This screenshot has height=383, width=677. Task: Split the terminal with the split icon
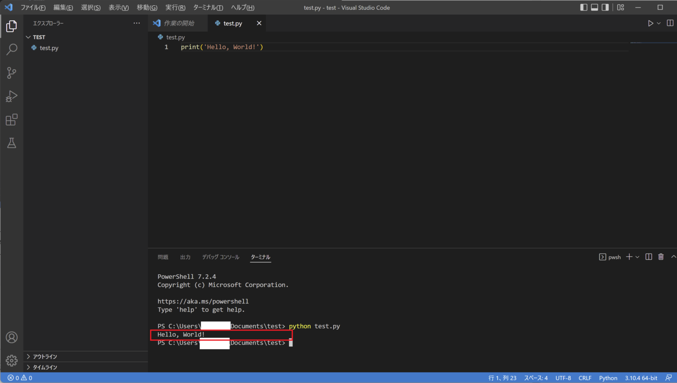648,257
